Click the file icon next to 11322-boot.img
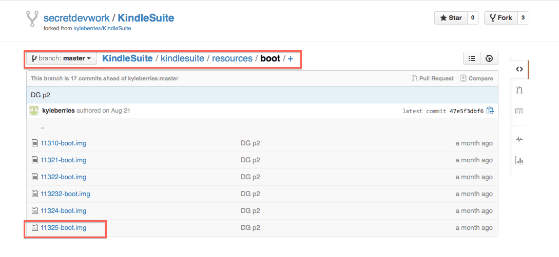The image size is (559, 257). coord(34,177)
